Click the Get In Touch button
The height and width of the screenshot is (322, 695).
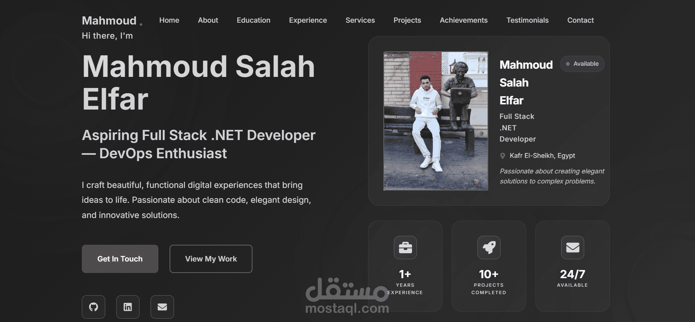pos(120,259)
